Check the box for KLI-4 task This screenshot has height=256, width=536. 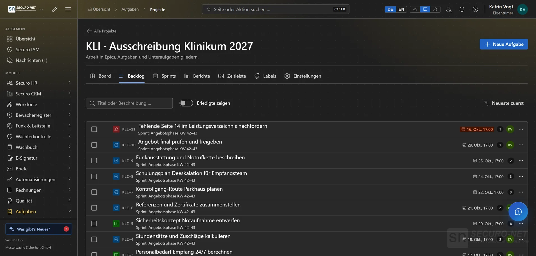[x=94, y=239]
